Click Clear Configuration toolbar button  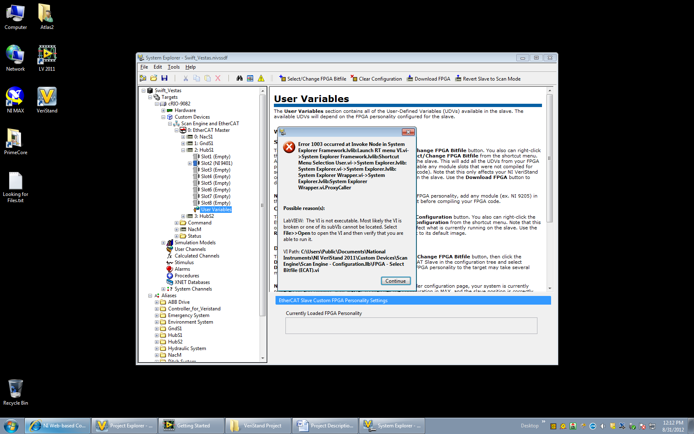click(376, 79)
